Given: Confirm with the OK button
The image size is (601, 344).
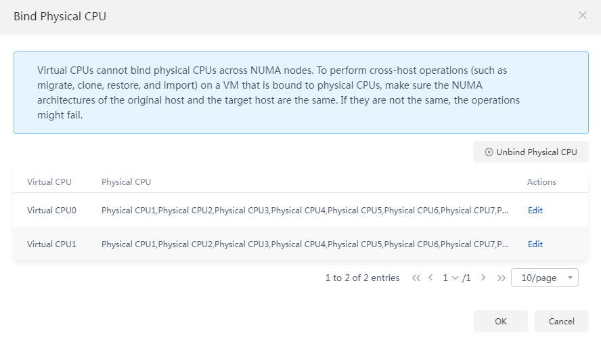Looking at the screenshot, I should click(501, 321).
